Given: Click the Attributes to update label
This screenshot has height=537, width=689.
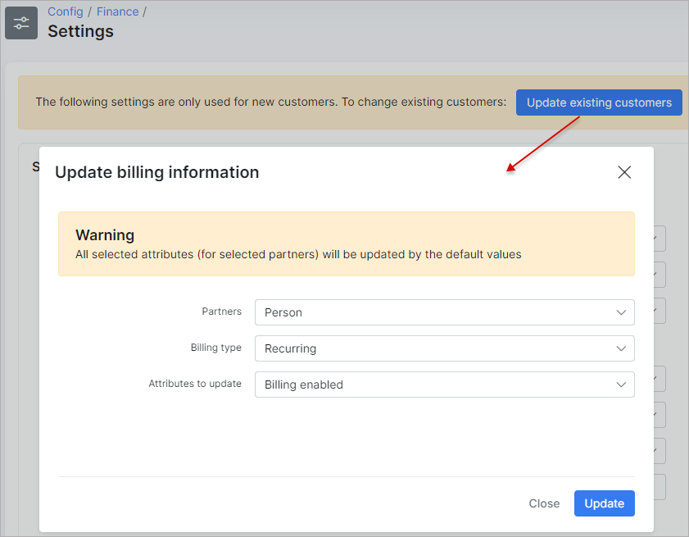Looking at the screenshot, I should point(195,384).
